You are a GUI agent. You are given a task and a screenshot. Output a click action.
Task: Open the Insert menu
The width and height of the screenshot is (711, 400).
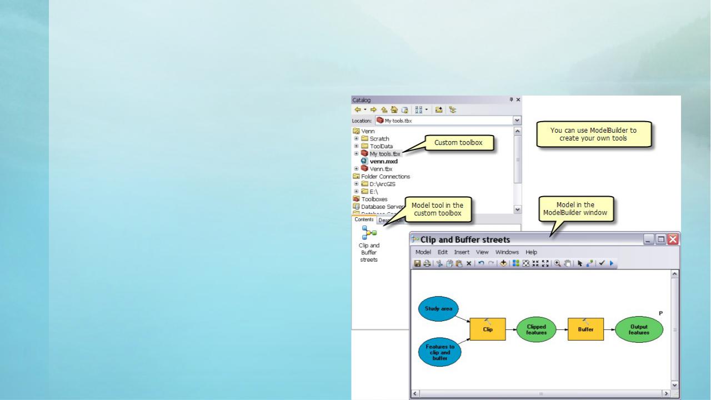pos(462,252)
